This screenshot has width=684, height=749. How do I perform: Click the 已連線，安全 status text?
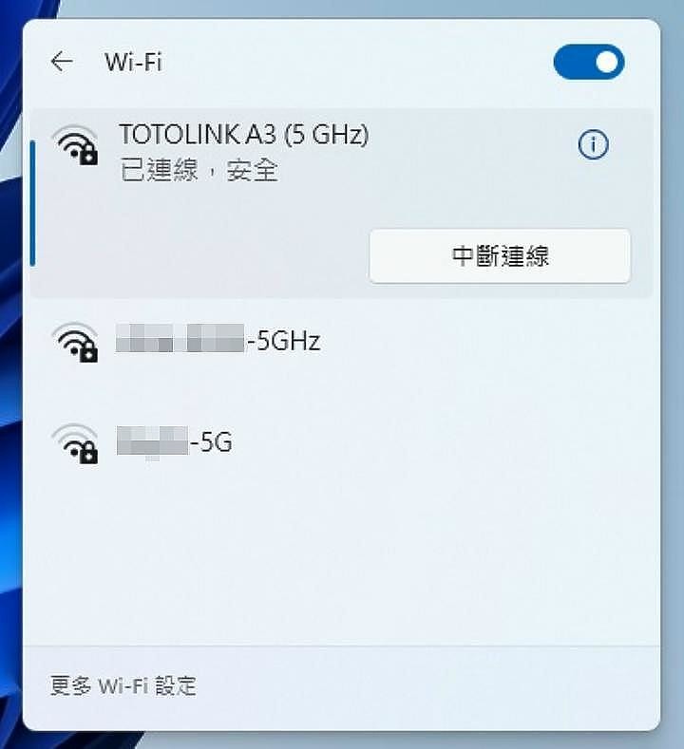[199, 170]
